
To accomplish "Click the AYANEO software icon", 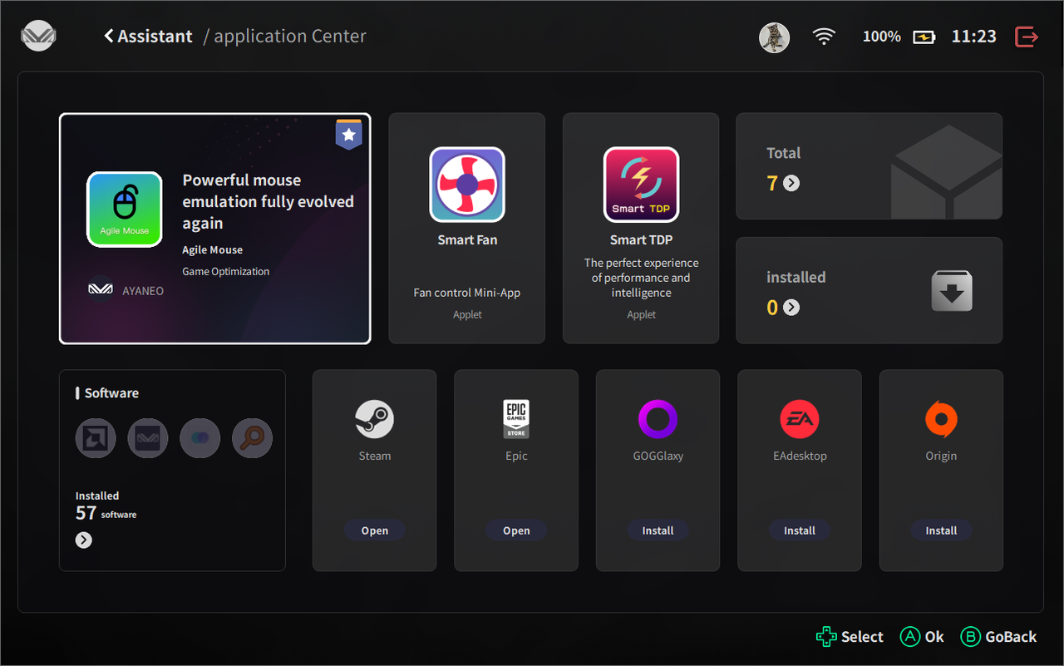I will click(148, 438).
